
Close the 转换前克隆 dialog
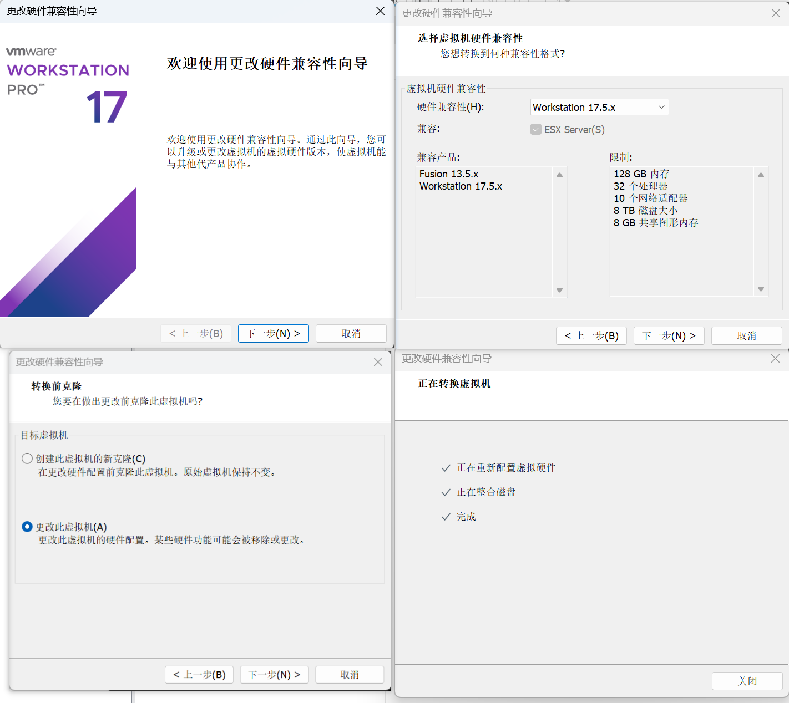coord(378,361)
